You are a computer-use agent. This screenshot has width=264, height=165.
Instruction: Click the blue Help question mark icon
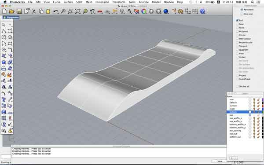[x=202, y=11]
